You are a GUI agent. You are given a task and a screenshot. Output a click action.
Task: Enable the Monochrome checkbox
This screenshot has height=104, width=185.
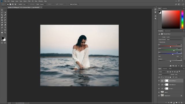click(159, 42)
